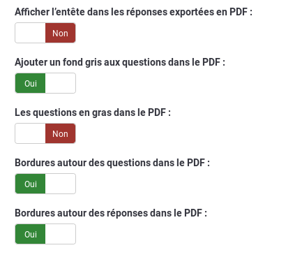
Task: Toggle the Afficher l'entête PDF switch
Action: [45, 33]
